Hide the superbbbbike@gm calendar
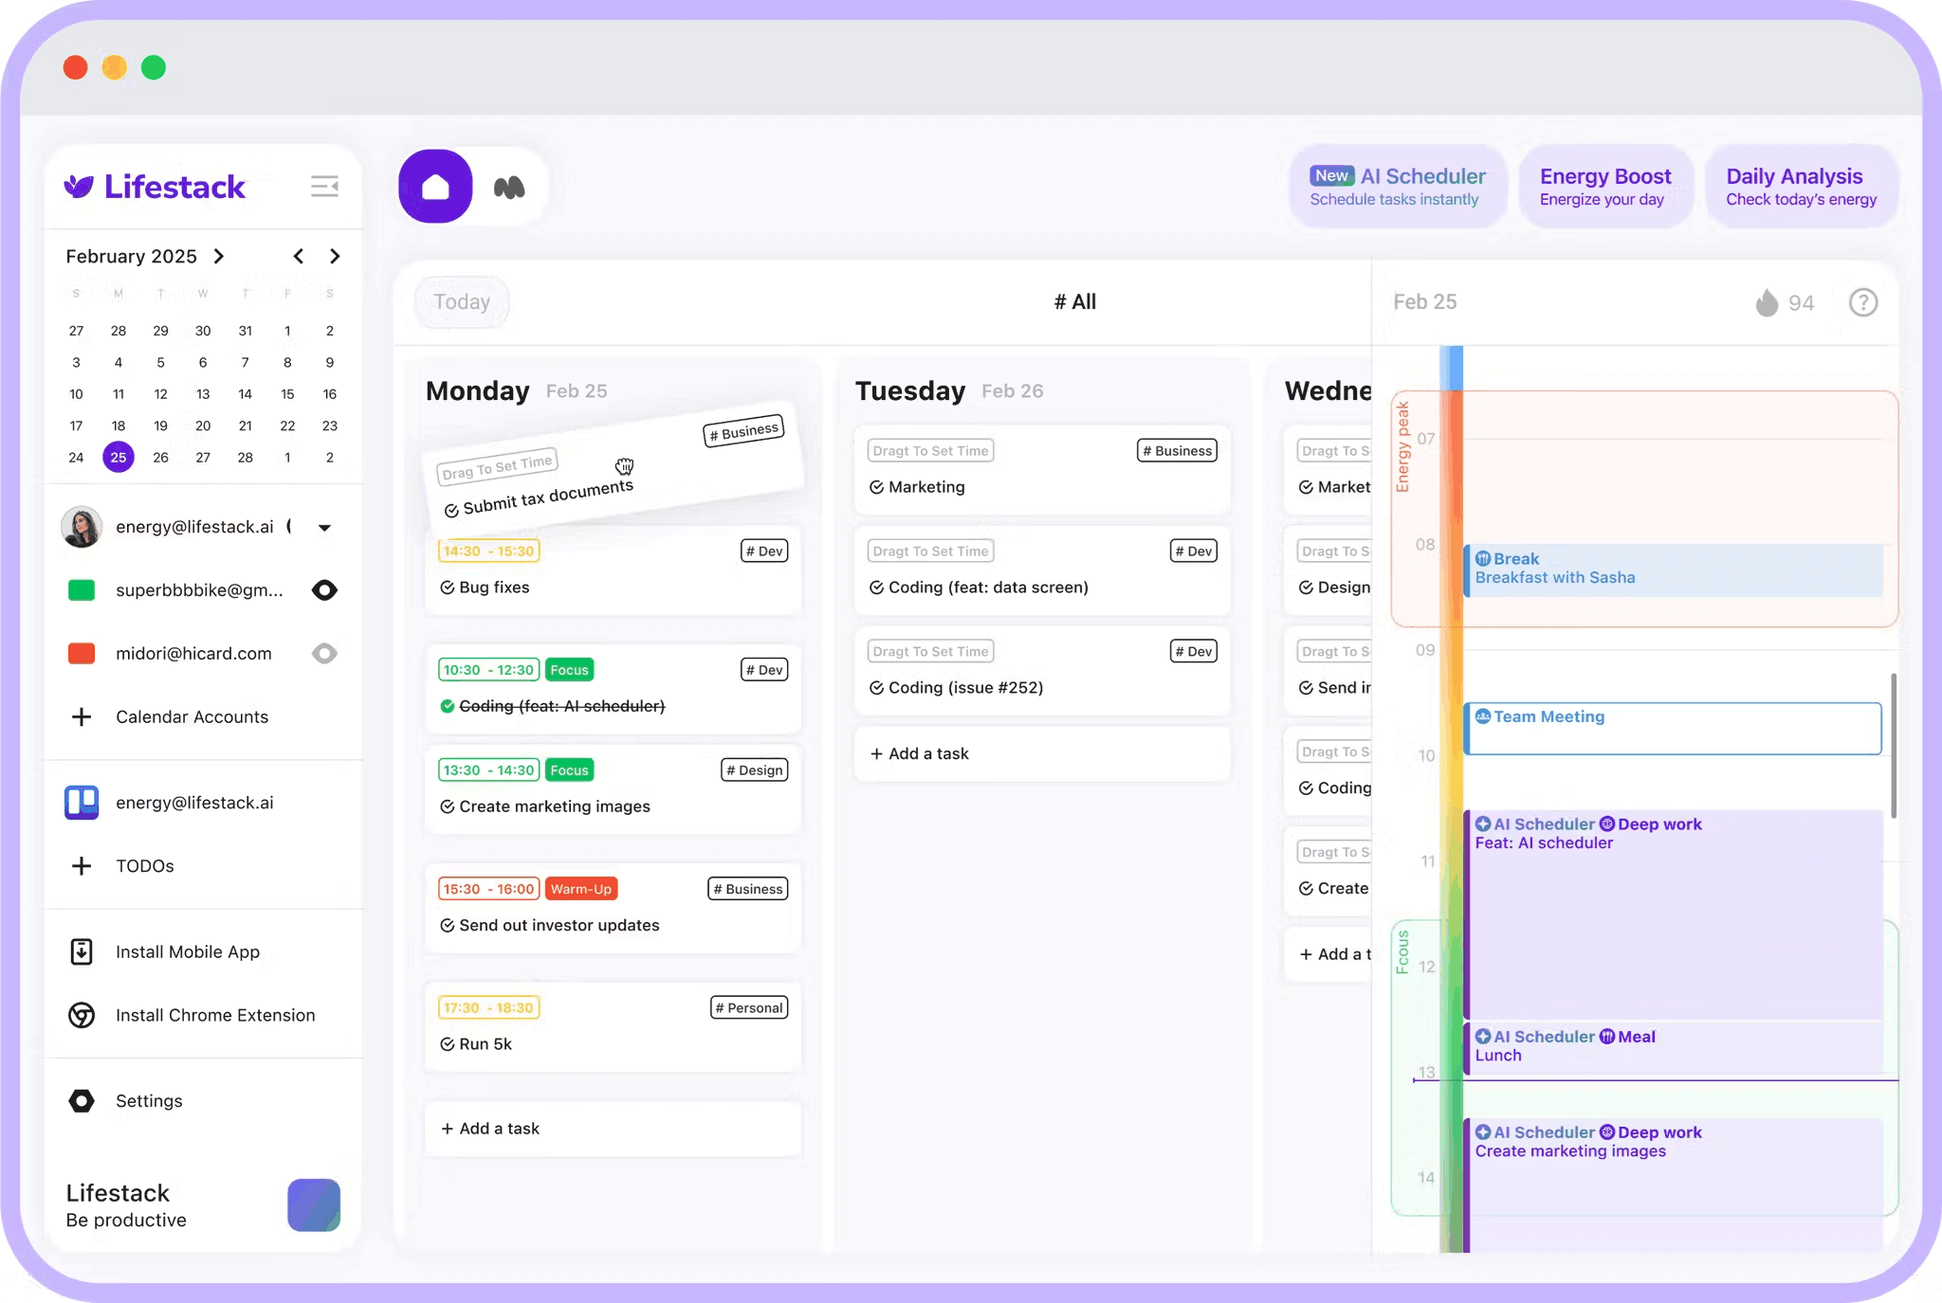 324,589
